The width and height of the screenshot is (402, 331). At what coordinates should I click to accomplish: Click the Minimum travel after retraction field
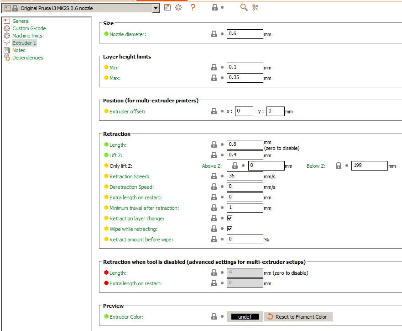(x=245, y=208)
